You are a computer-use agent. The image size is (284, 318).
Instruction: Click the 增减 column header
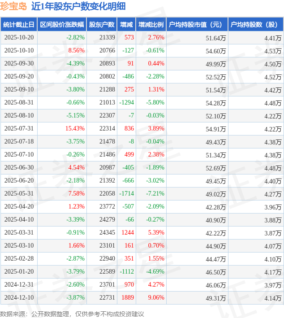point(126,25)
